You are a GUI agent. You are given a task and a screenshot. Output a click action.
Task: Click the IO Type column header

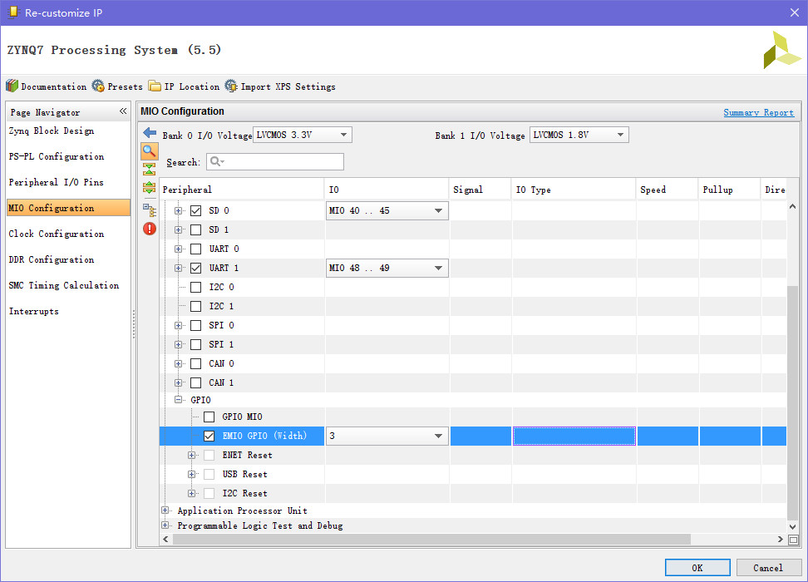click(574, 190)
